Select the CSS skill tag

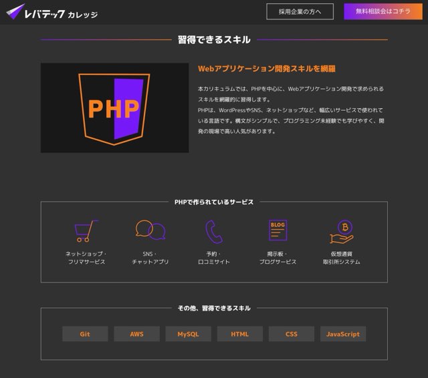tap(292, 334)
